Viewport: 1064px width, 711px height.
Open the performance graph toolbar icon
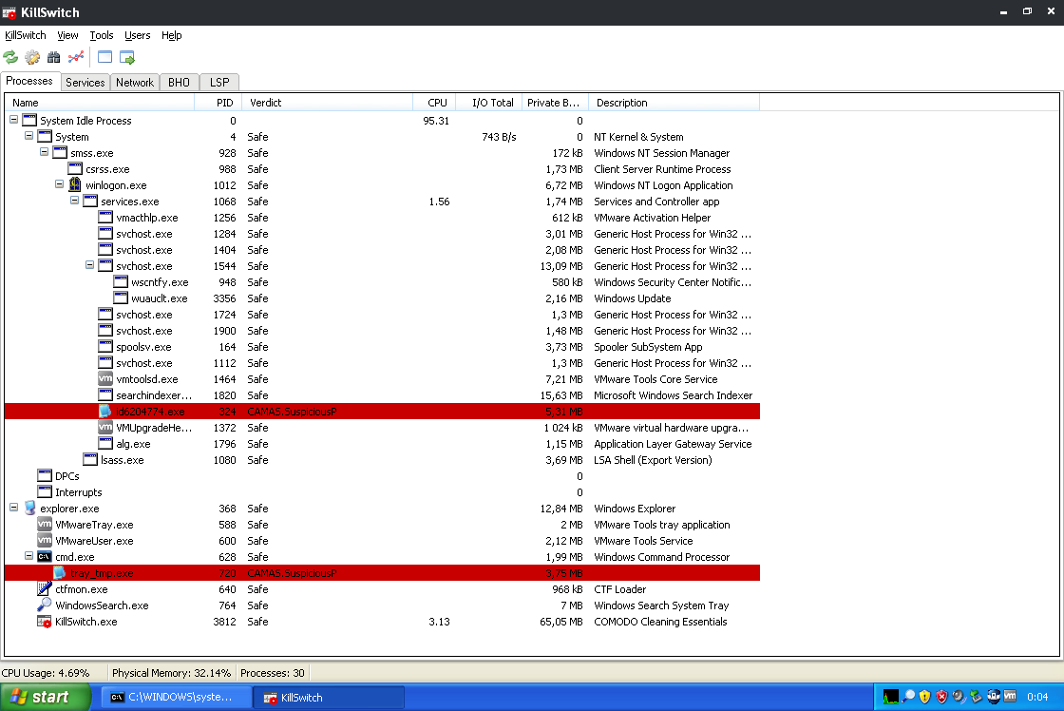pos(76,57)
